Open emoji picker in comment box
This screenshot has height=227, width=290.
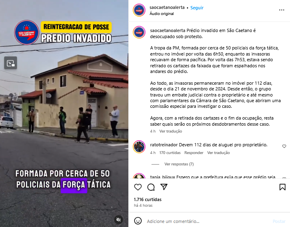coord(138,221)
